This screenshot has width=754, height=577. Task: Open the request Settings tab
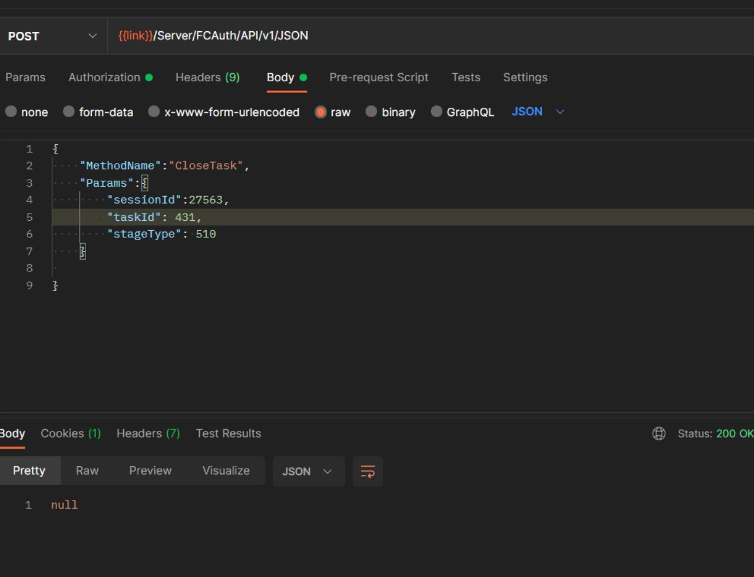point(525,77)
